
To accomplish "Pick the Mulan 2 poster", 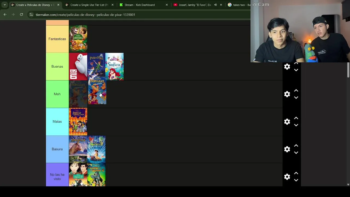I will tap(78, 175).
